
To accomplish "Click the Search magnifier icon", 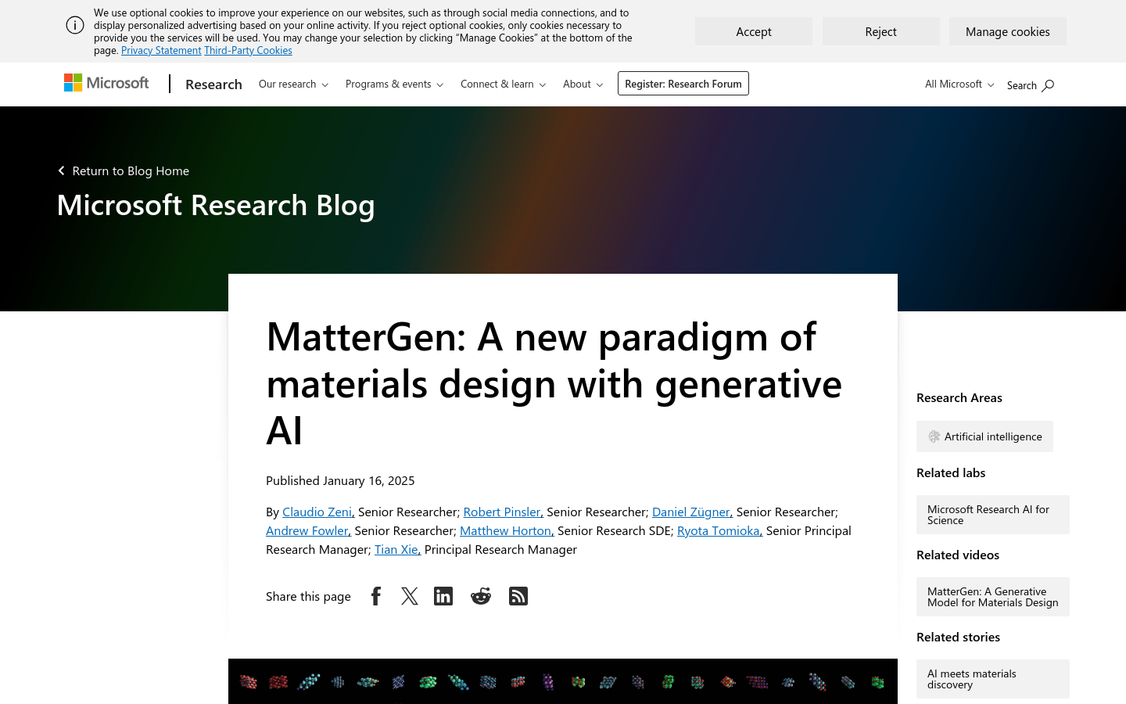I will pyautogui.click(x=1048, y=85).
